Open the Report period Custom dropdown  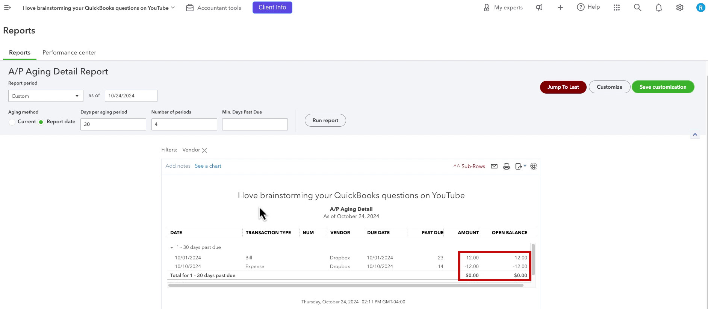pos(45,96)
